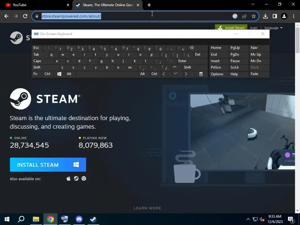This screenshot has height=225, width=300.
Task: Click the Nav key on keyboard
Action: (x=259, y=48)
